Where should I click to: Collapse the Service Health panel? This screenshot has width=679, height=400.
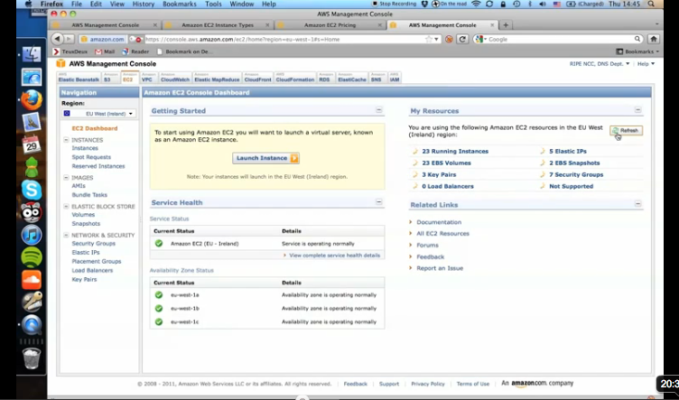click(x=379, y=201)
